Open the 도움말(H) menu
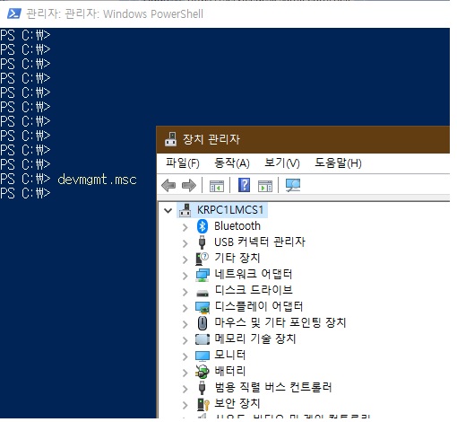Image resolution: width=457 pixels, height=422 pixels. pyautogui.click(x=338, y=163)
